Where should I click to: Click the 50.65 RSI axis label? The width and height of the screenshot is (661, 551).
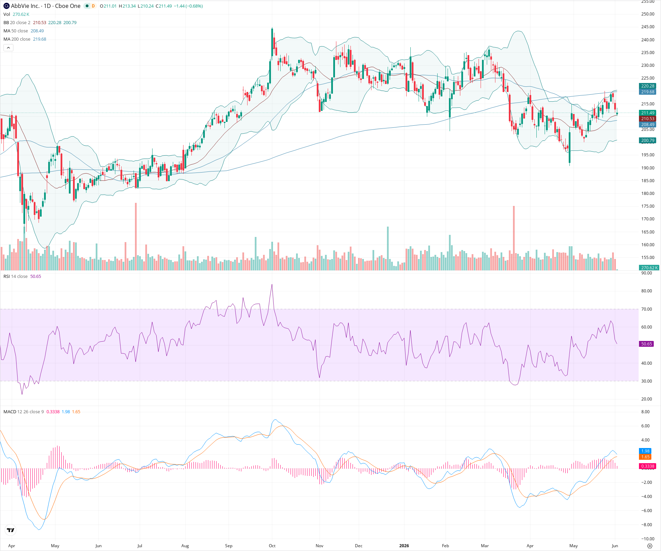[x=647, y=344]
